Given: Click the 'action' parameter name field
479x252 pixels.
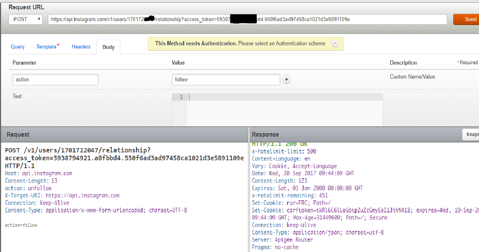Looking at the screenshot, I should click(55, 80).
